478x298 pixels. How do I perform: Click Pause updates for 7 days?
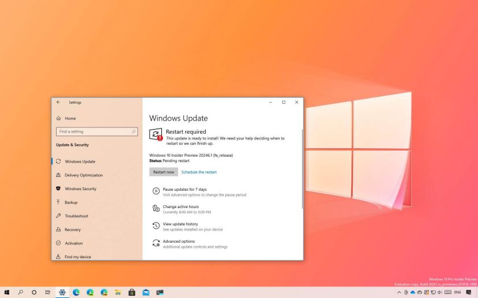pos(185,189)
